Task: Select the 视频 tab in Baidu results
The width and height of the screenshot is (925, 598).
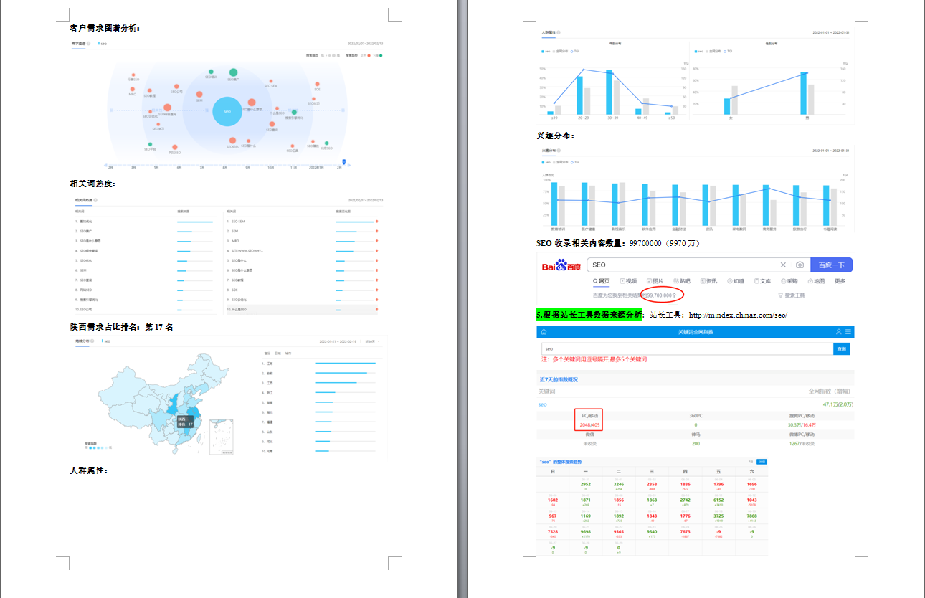Action: 628,281
